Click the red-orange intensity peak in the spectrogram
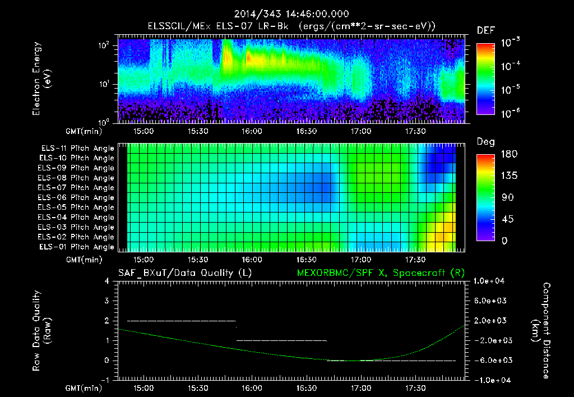 [x=248, y=57]
